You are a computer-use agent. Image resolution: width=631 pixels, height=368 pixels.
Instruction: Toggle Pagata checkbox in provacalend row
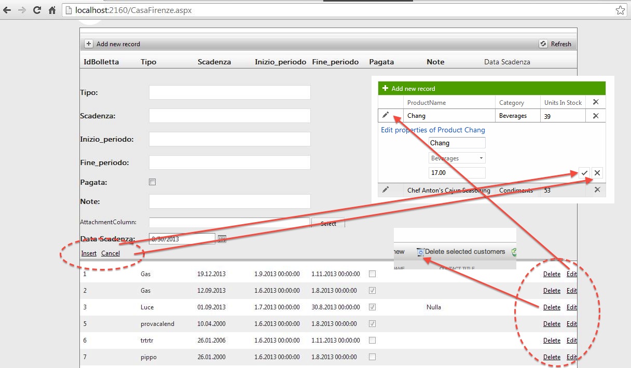[x=372, y=323]
